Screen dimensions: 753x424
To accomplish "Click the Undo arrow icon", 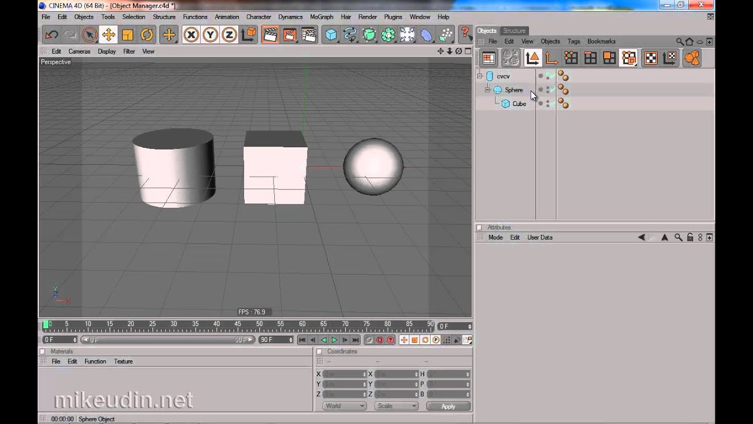I will [x=51, y=35].
